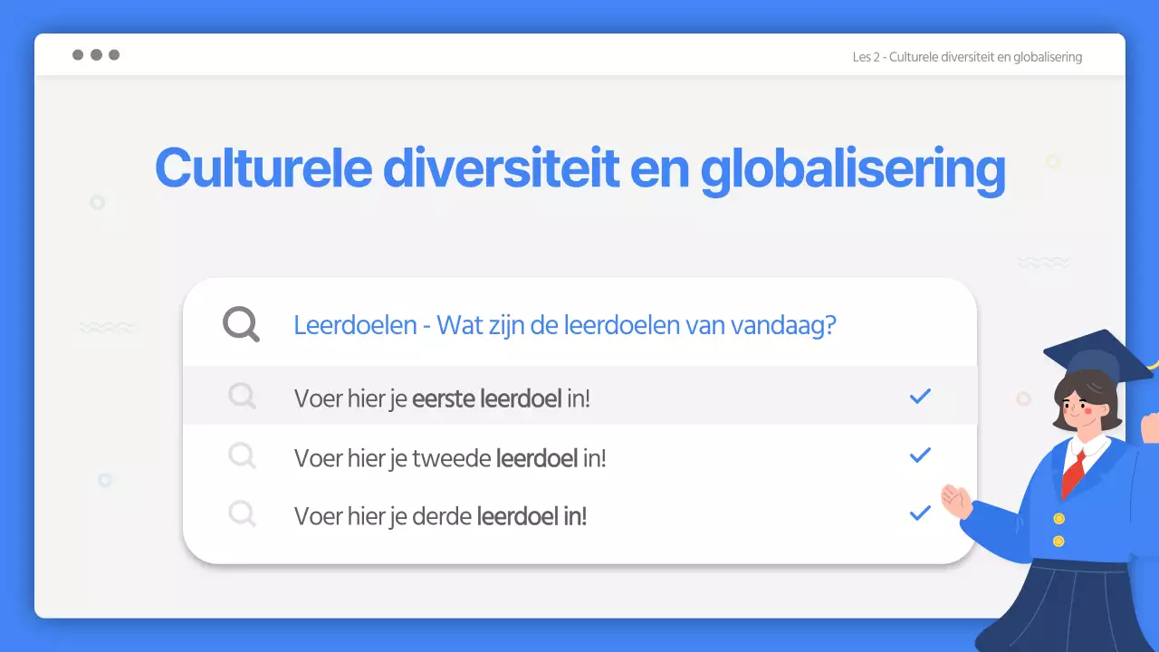Uncheck the tweede leerdoel checkmark
Viewport: 1159px width, 652px height.
tap(920, 455)
